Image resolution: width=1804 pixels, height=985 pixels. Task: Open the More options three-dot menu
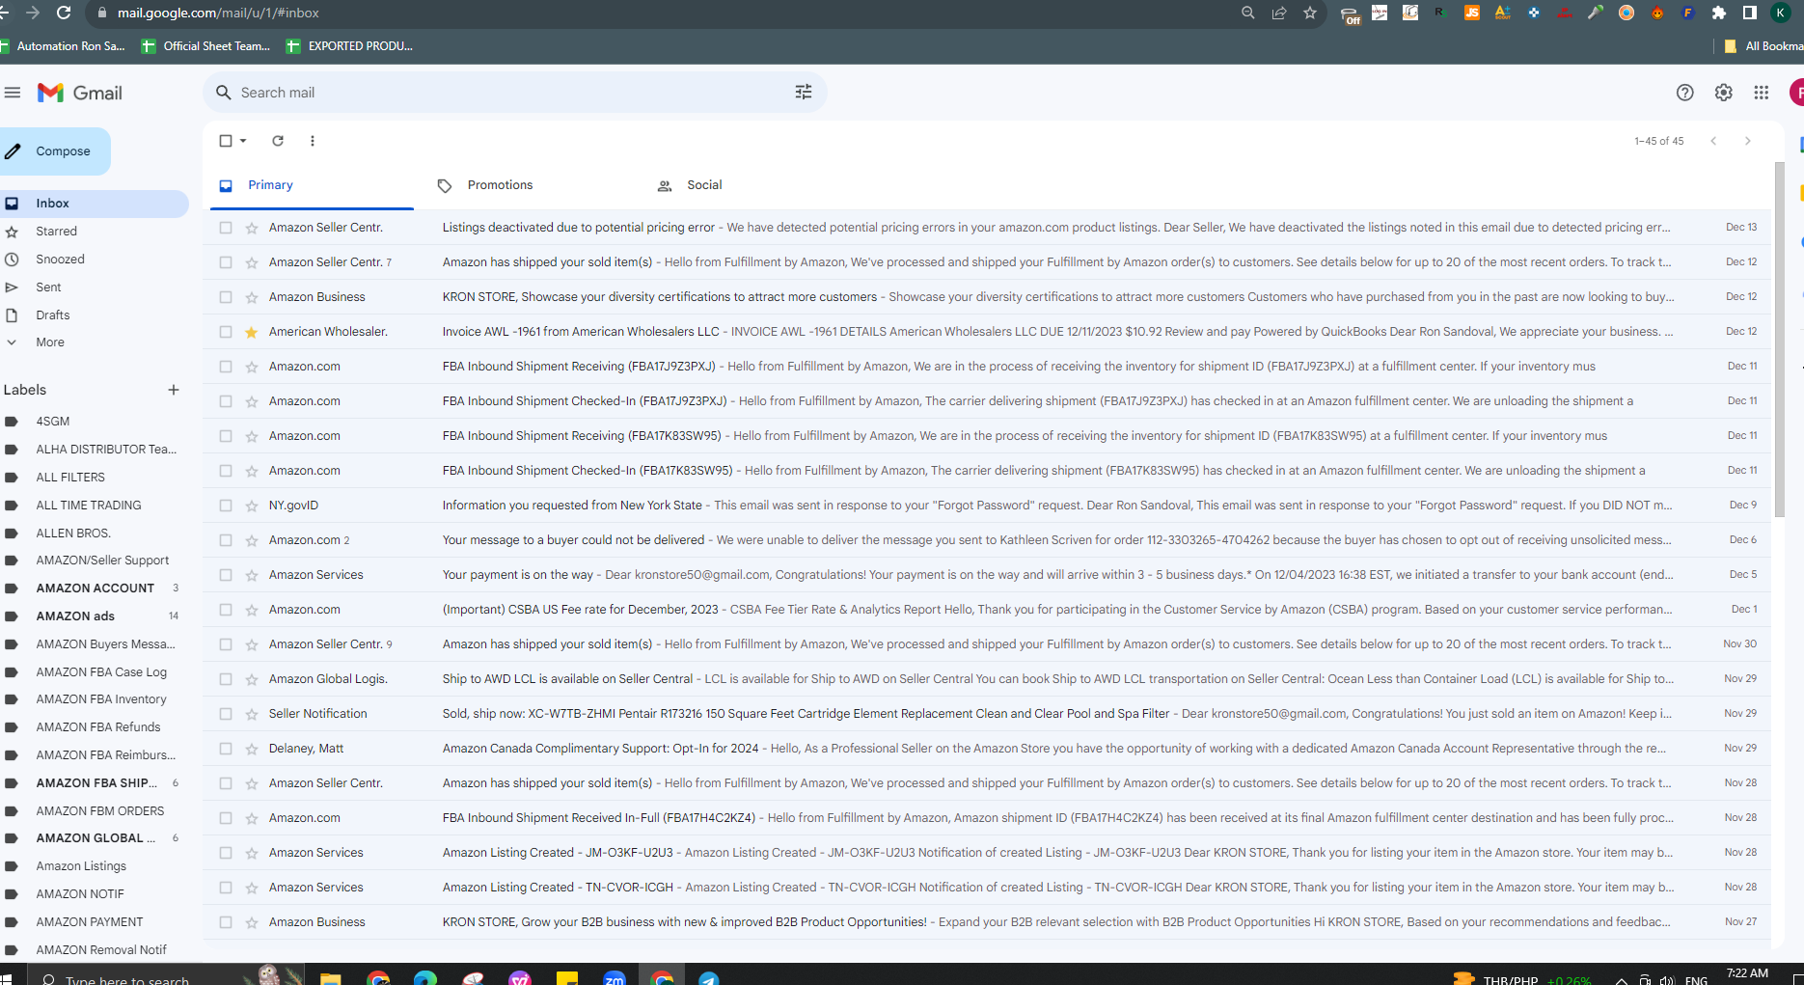point(313,141)
